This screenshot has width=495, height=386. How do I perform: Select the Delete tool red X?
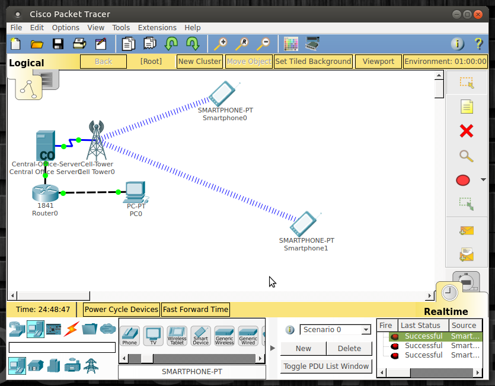click(x=466, y=131)
